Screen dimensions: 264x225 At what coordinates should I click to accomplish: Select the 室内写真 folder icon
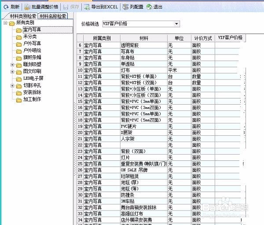[x=19, y=30]
